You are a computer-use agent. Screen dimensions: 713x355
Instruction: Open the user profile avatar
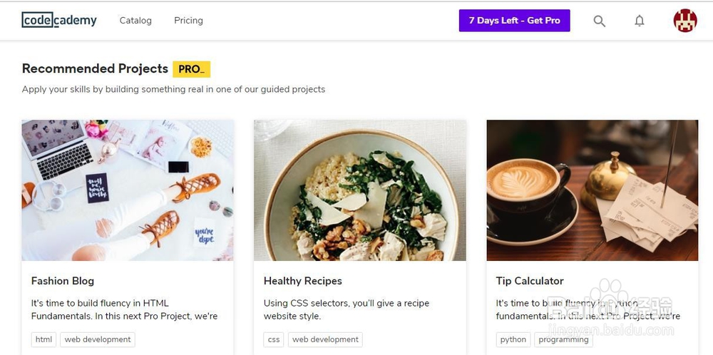(x=685, y=21)
